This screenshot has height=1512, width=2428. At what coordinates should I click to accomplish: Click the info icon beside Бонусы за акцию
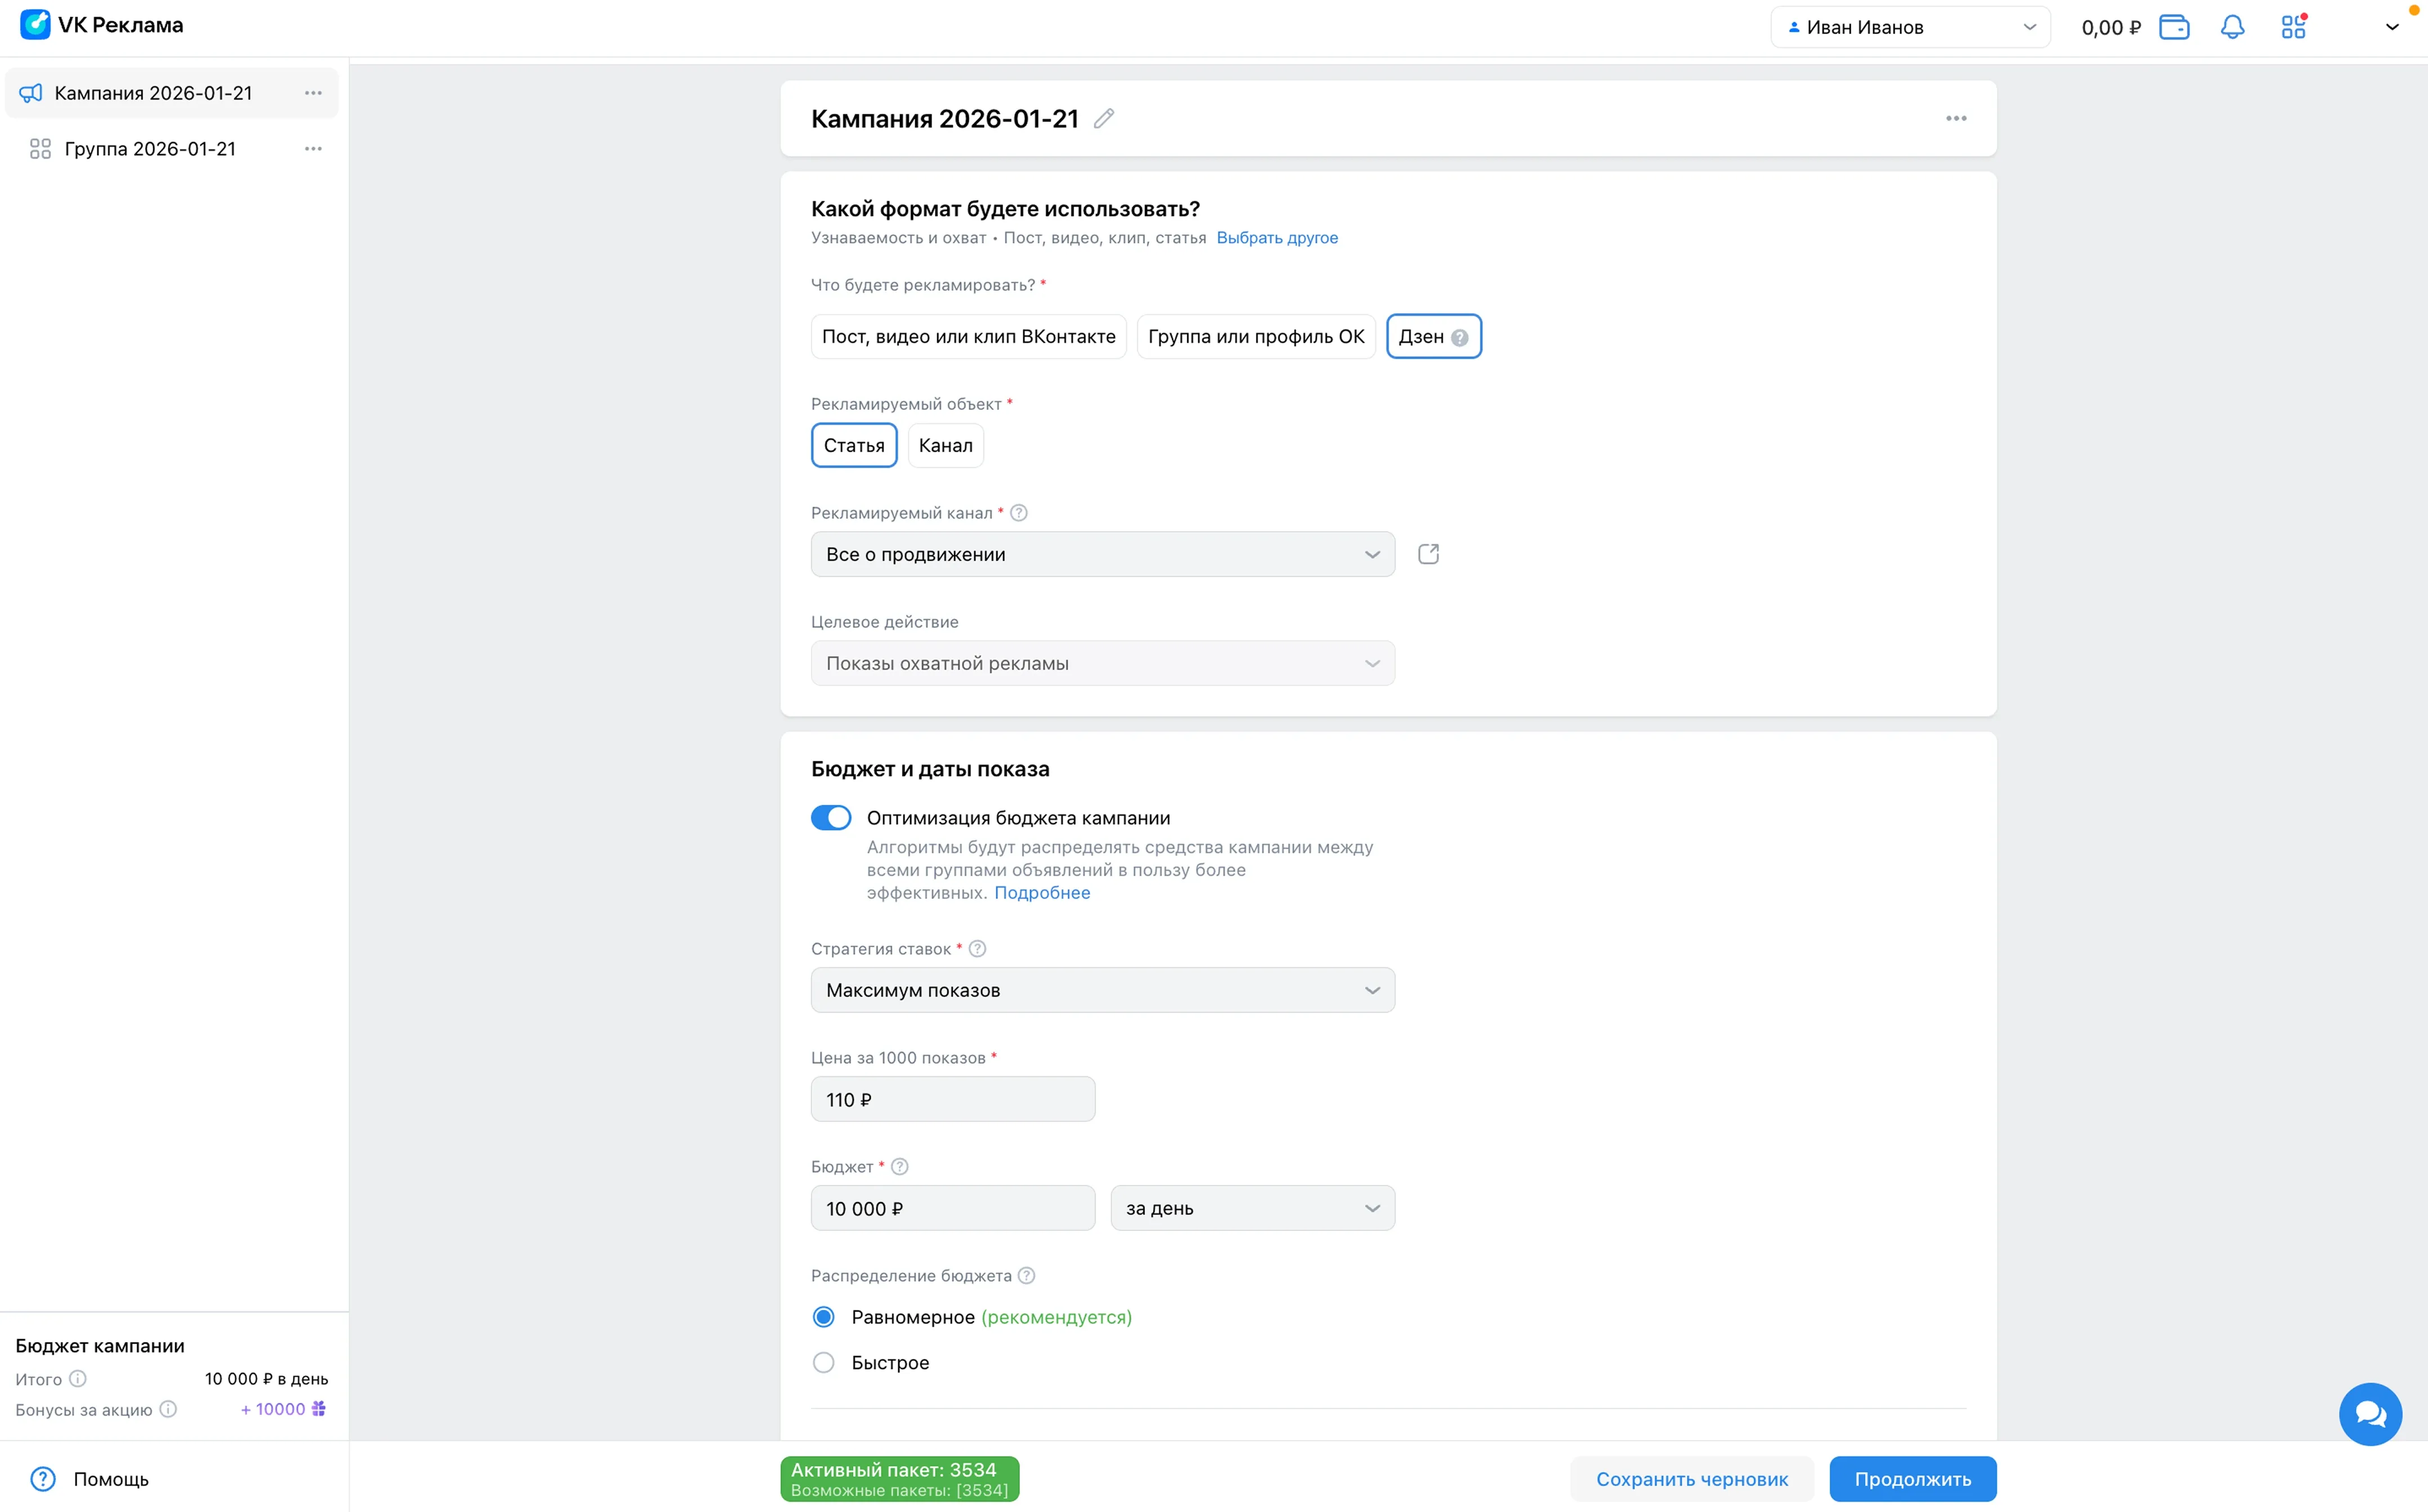168,1409
